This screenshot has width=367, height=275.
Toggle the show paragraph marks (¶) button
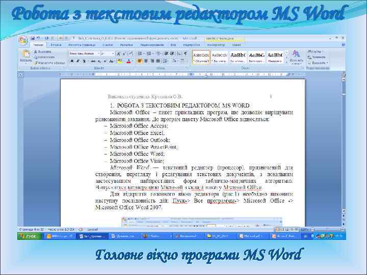(186, 54)
